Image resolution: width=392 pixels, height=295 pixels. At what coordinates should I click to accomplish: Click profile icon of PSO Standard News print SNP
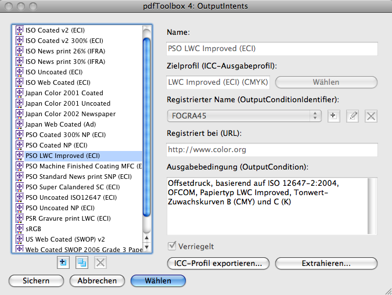coord(20,177)
